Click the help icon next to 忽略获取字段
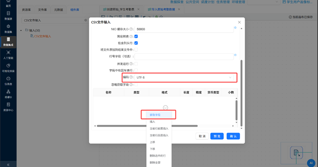This screenshot has height=167, width=318. (131, 84)
